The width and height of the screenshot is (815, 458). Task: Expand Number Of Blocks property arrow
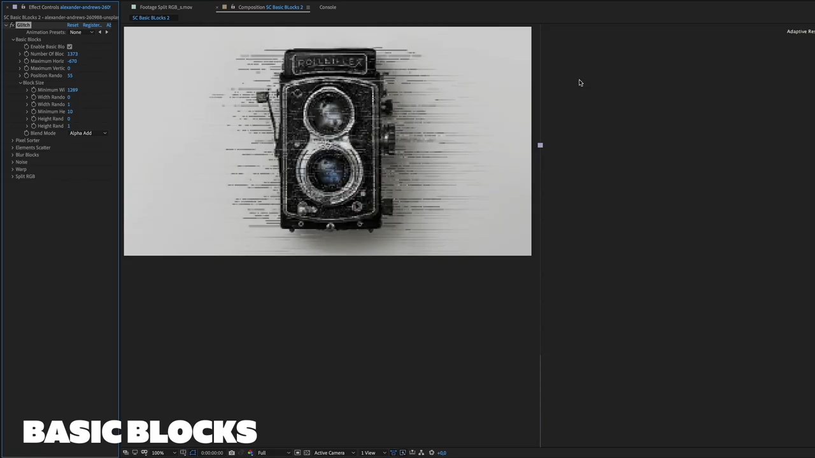(x=20, y=54)
